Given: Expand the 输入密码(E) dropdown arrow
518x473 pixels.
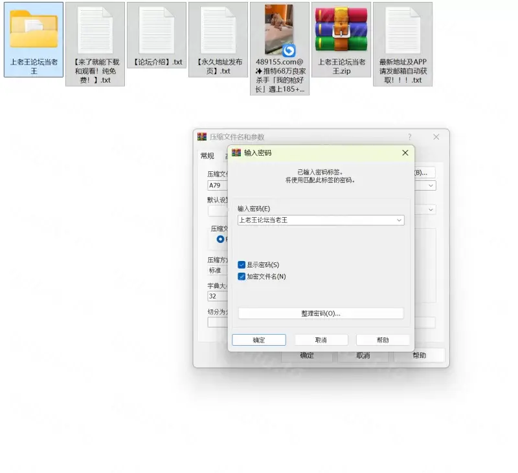Looking at the screenshot, I should click(x=399, y=220).
